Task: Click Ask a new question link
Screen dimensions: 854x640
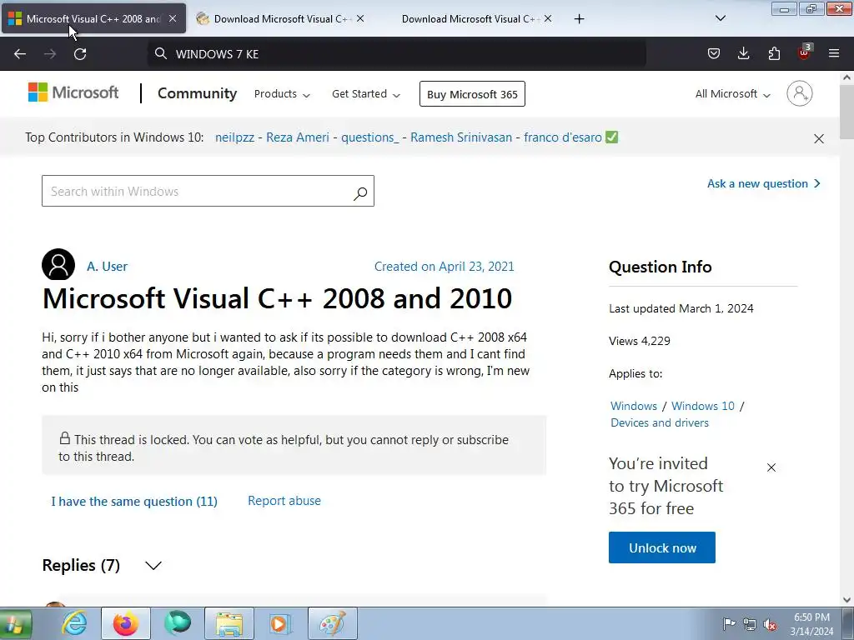Action: [x=764, y=183]
